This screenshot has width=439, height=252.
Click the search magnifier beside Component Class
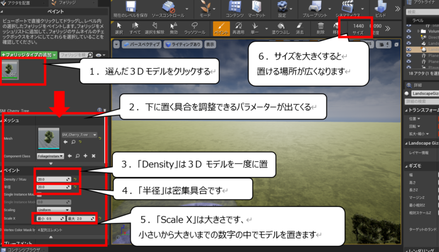point(77,156)
